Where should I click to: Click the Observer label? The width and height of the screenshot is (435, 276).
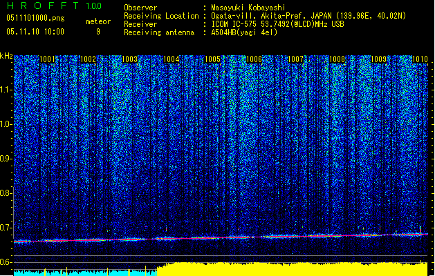tap(140, 8)
